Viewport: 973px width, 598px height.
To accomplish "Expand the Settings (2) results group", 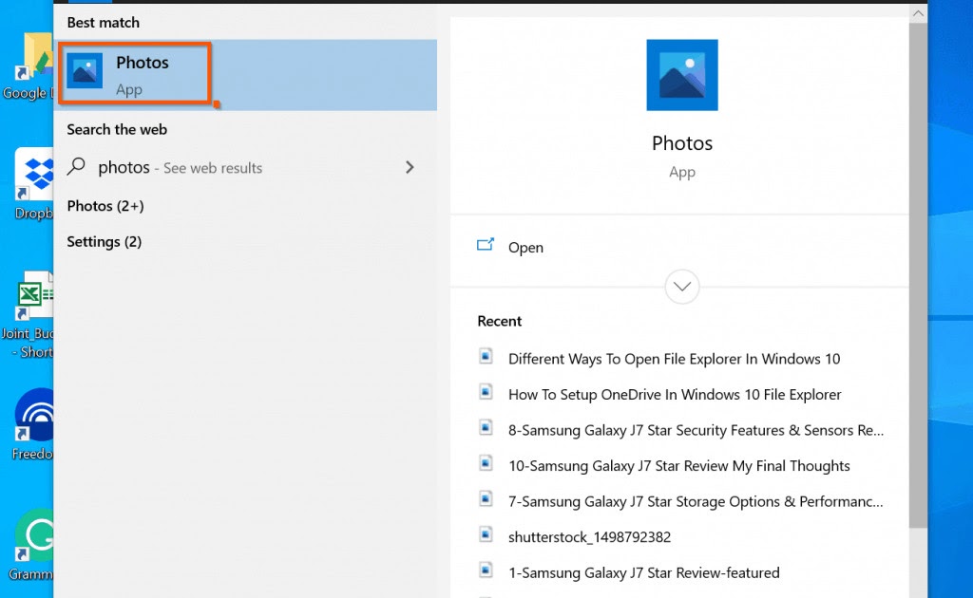I will 105,242.
